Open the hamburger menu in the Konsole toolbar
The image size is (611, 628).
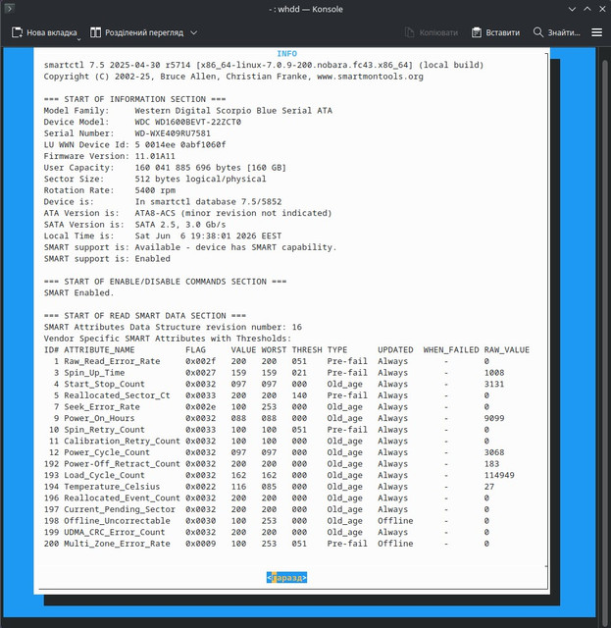point(596,32)
